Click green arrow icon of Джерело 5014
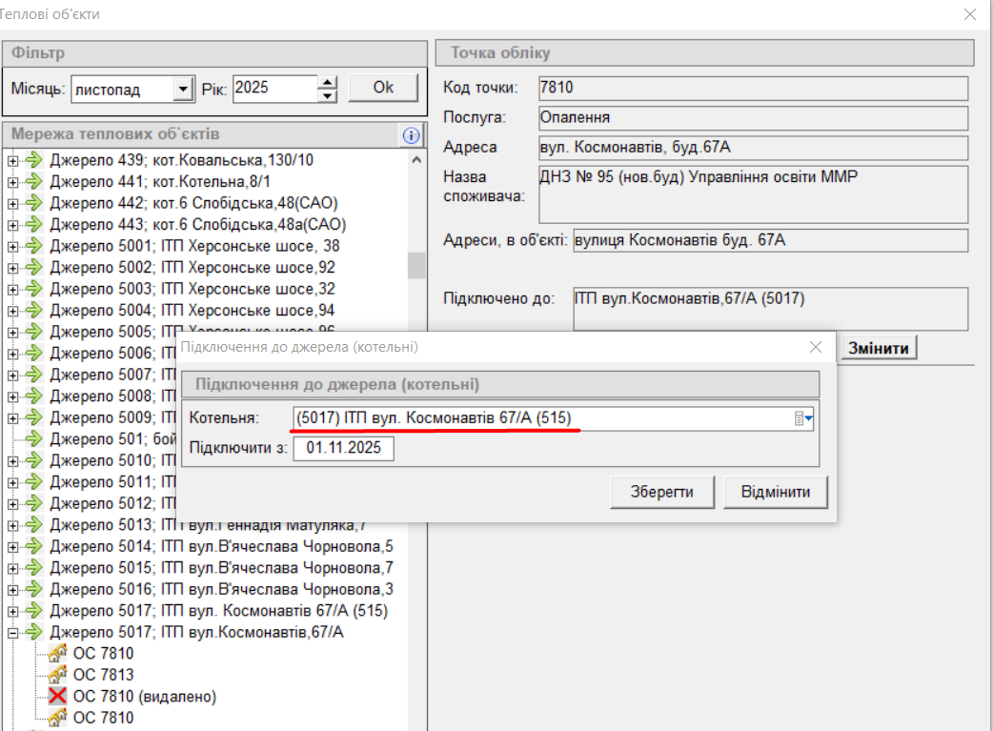This screenshot has height=731, width=993. tap(35, 546)
